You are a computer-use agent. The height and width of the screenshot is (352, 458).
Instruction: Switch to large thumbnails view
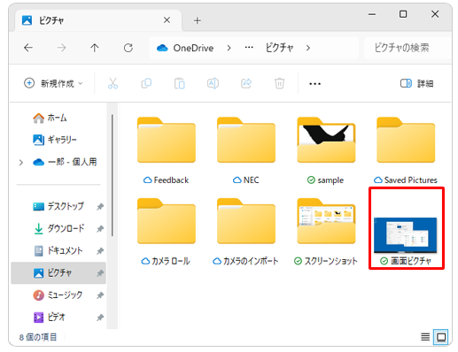point(441,337)
